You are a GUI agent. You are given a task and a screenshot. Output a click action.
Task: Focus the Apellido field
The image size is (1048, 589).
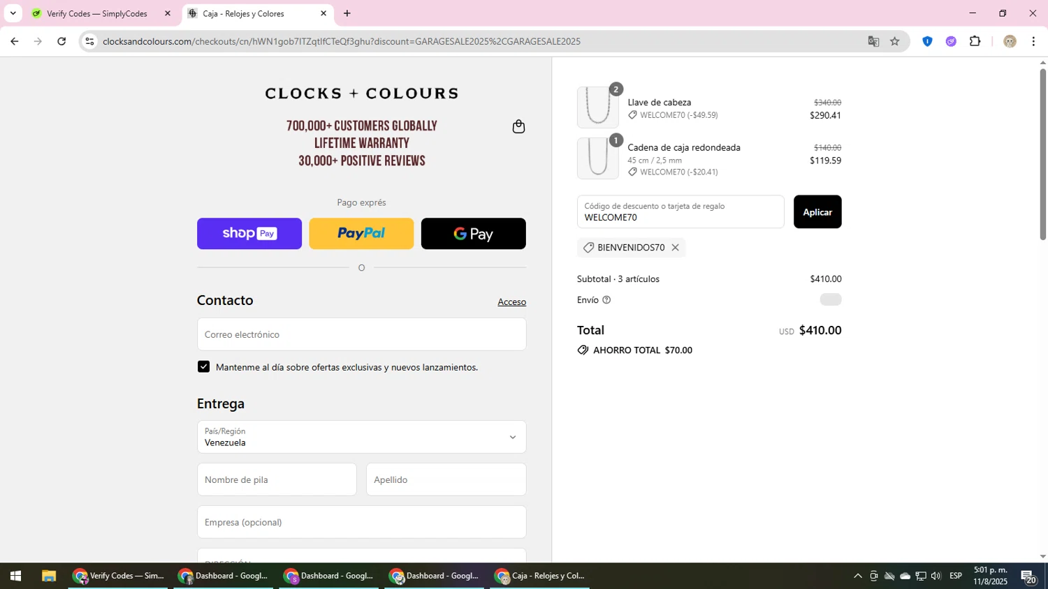click(446, 479)
